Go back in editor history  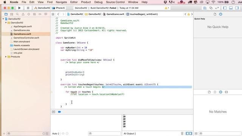[x=58, y=14]
